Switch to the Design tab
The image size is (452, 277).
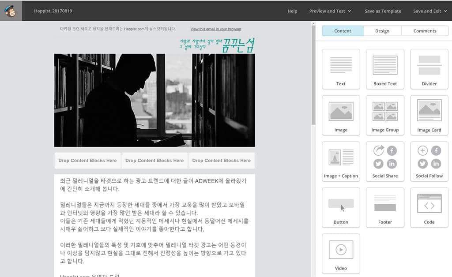tap(382, 31)
